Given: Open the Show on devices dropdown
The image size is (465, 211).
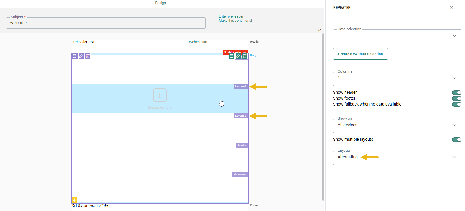Looking at the screenshot, I should pyautogui.click(x=397, y=125).
